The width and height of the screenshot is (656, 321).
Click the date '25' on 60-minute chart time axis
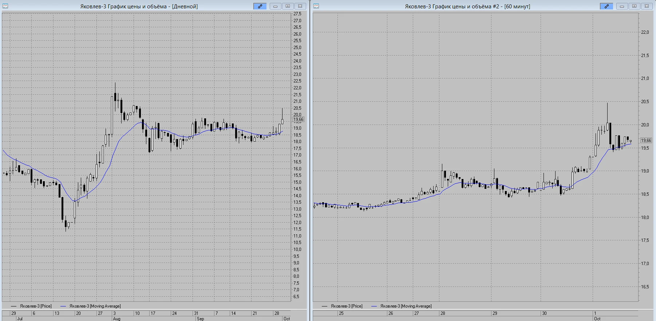click(x=341, y=313)
